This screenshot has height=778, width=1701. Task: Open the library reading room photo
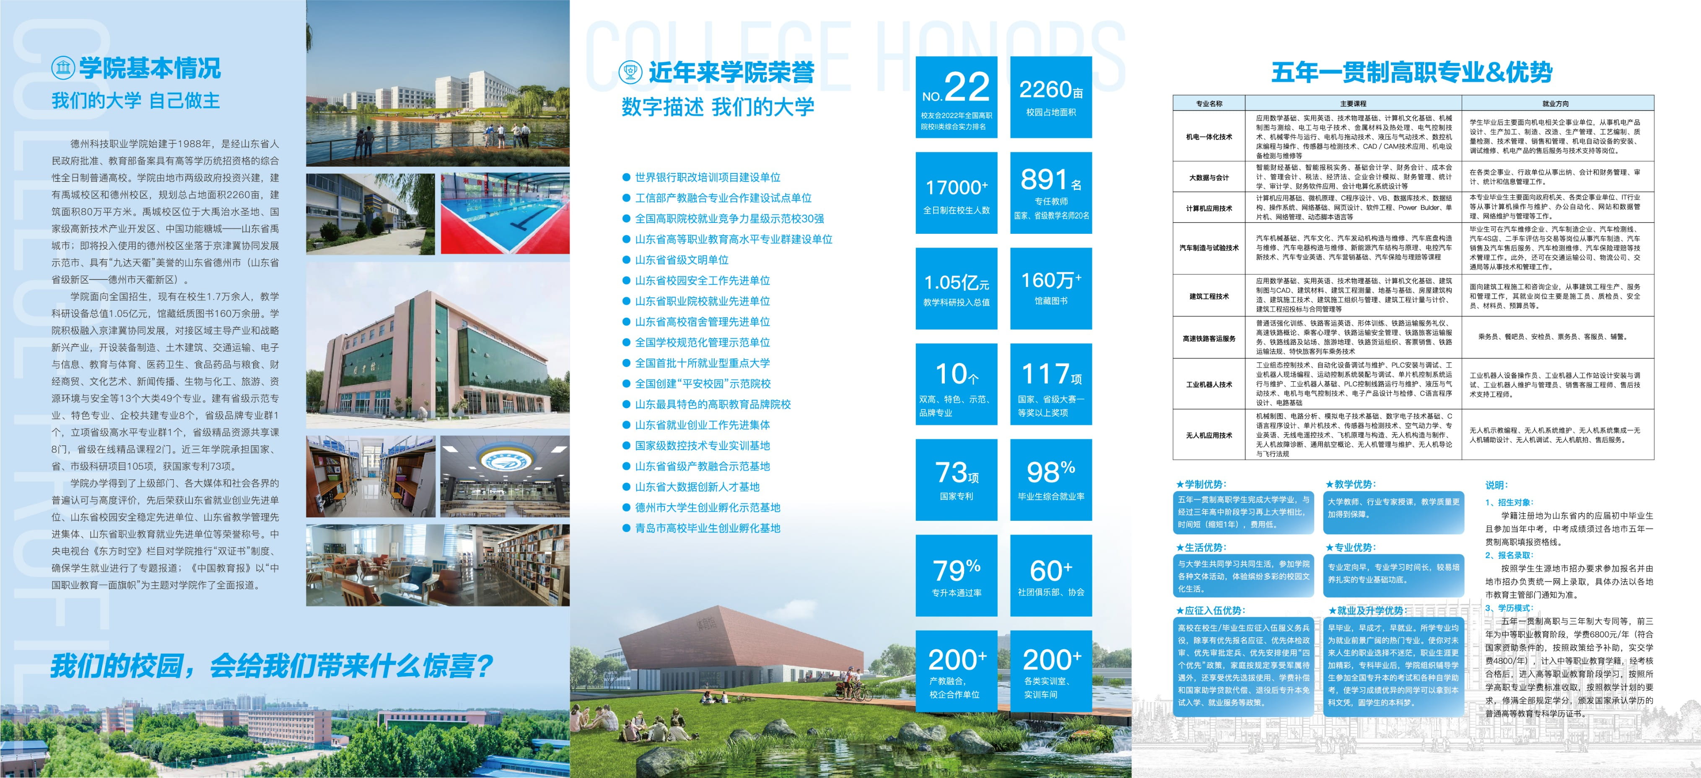tap(437, 566)
